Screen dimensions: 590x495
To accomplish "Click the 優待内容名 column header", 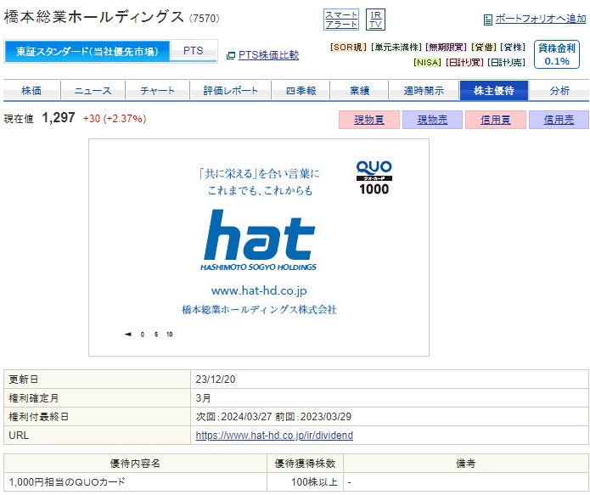I will pyautogui.click(x=136, y=464).
